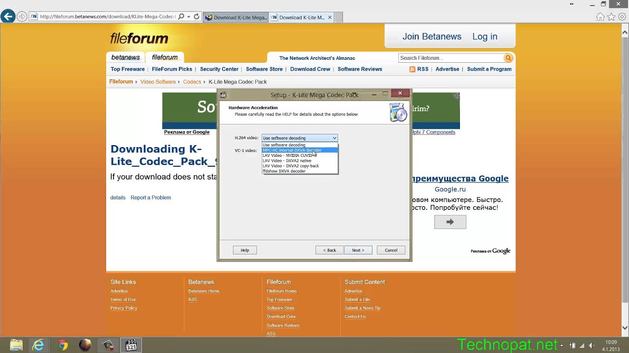This screenshot has width=629, height=353.
Task: Show hidden tray icons arrow
Action: click(x=562, y=345)
